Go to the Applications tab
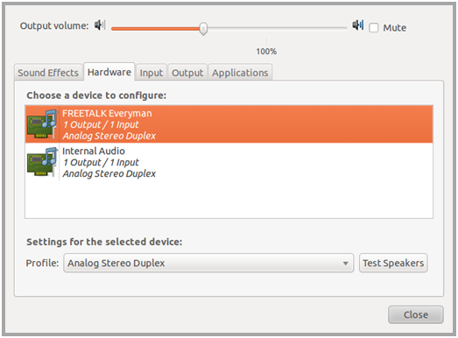 [x=240, y=73]
